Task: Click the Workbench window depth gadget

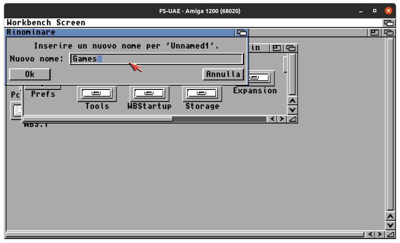Action: pos(389,32)
